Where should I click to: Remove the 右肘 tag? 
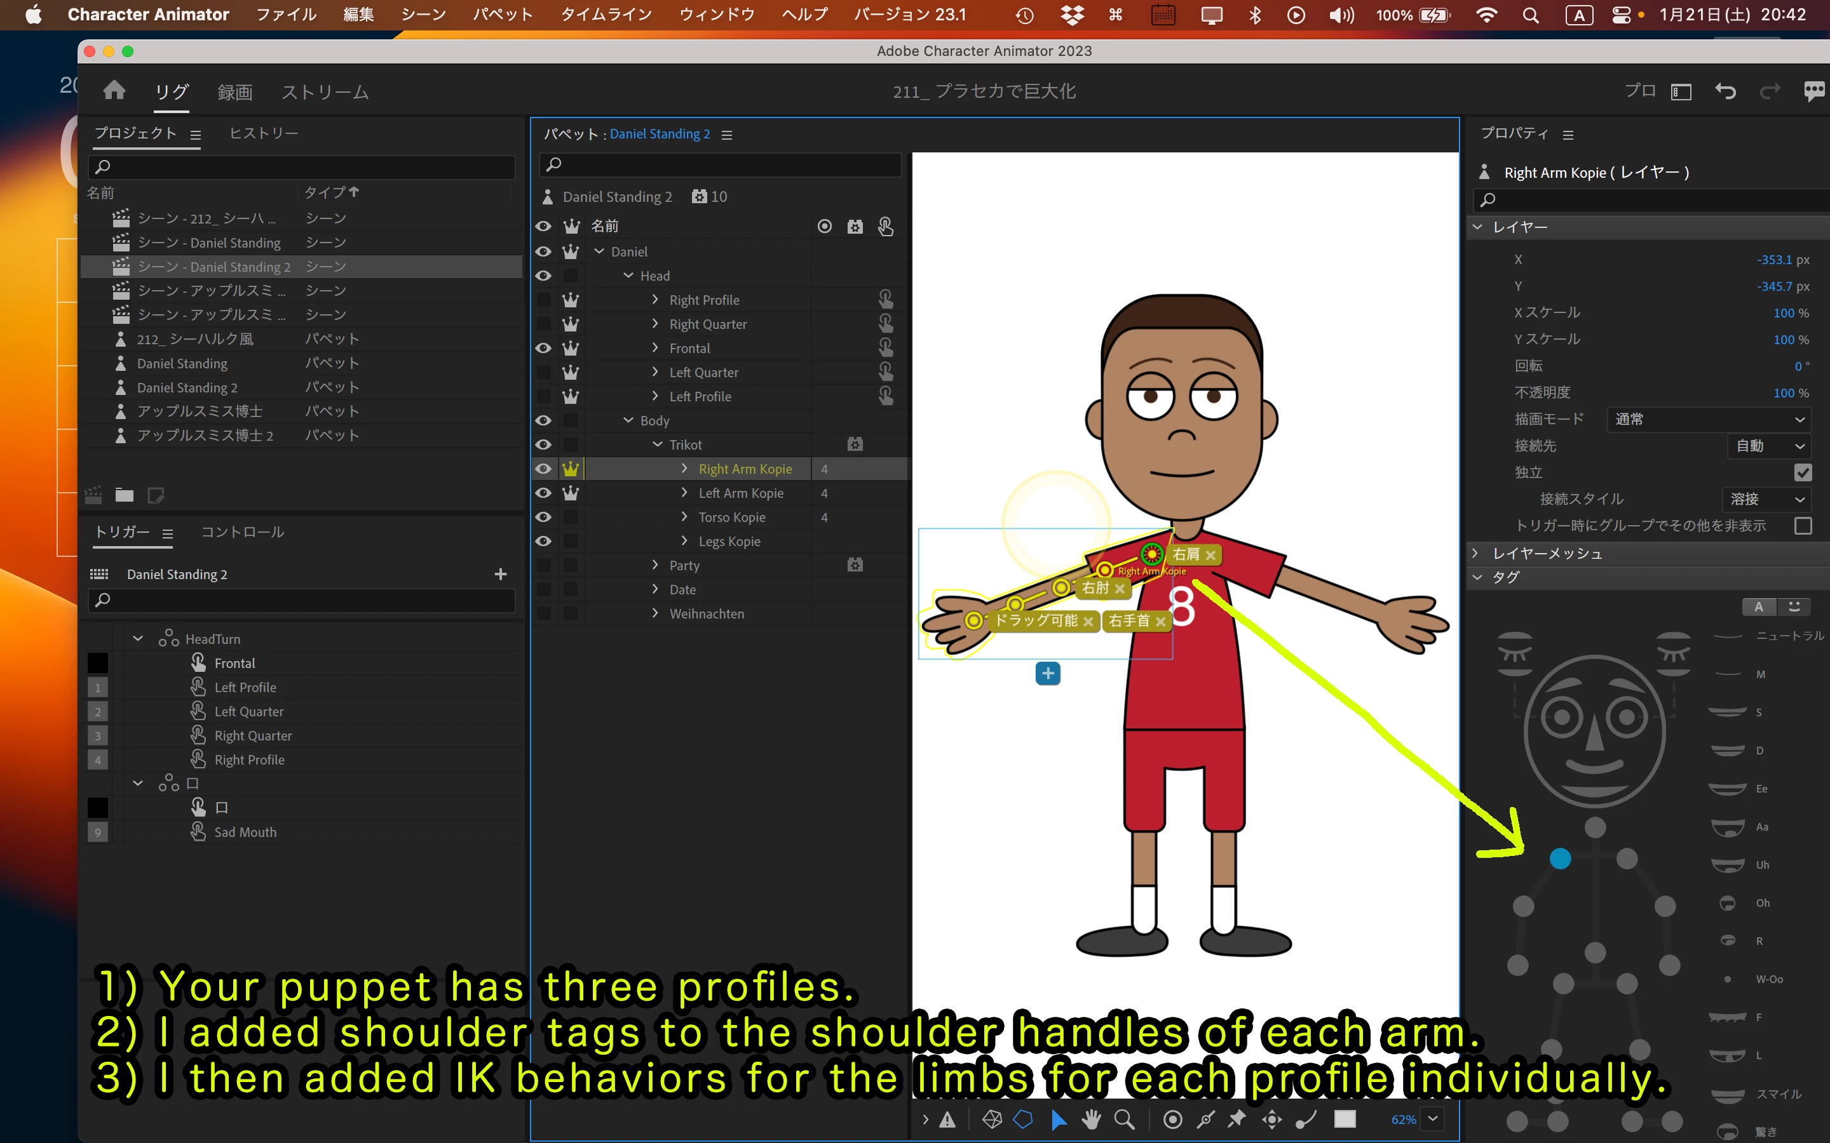coord(1120,589)
